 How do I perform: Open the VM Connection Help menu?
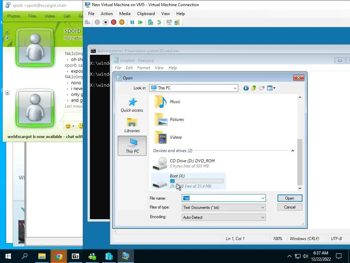pos(180,14)
